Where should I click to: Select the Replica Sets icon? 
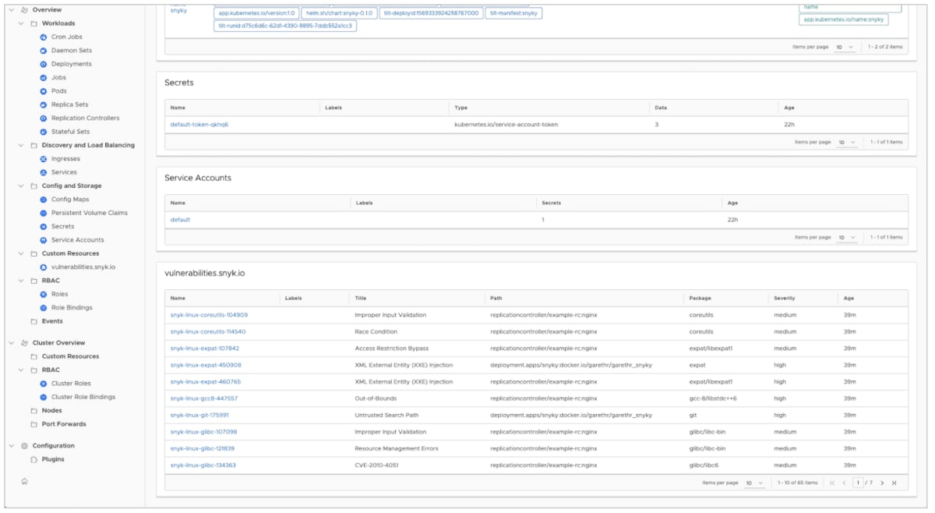click(44, 104)
